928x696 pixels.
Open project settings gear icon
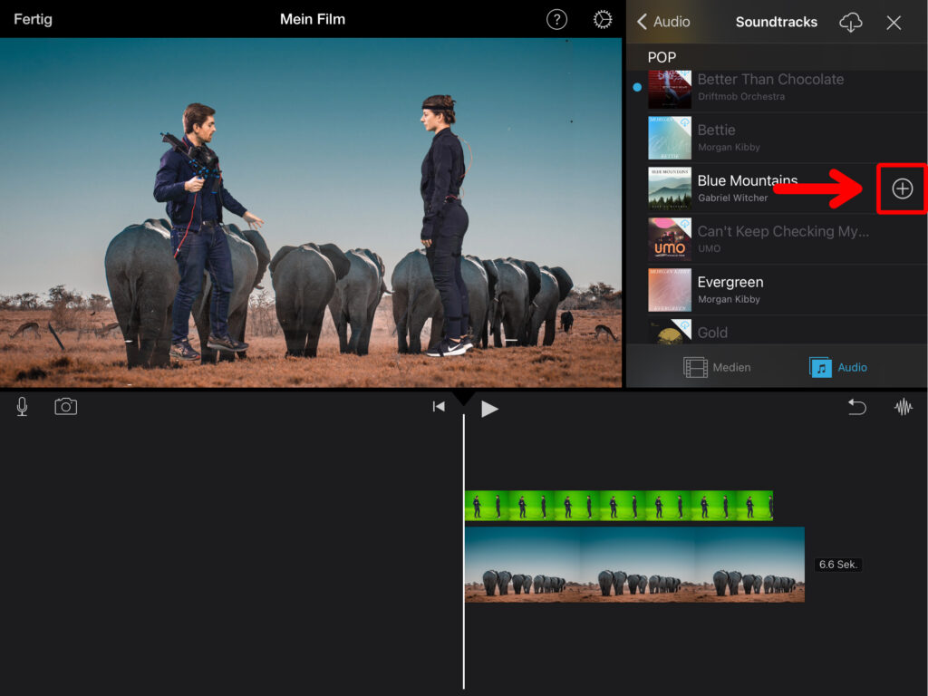point(603,20)
